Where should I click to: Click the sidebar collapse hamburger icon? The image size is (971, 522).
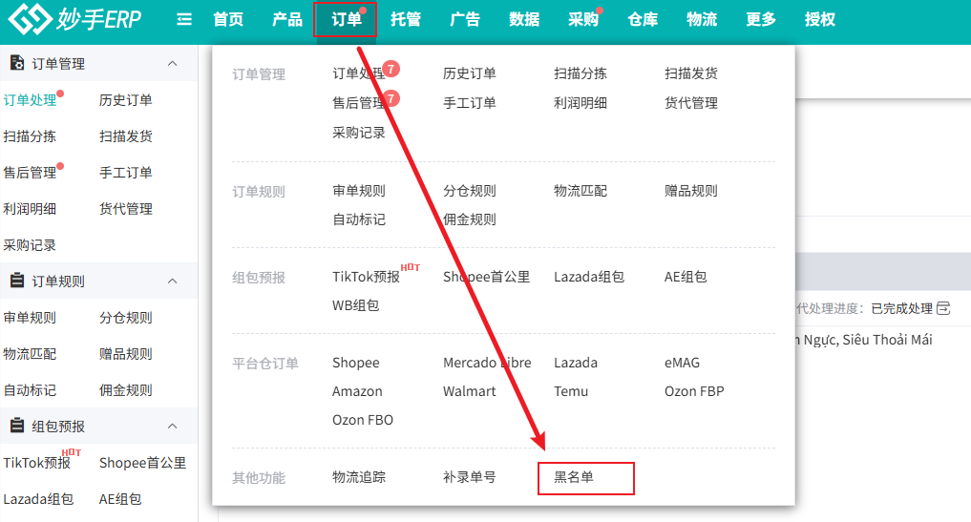[184, 19]
